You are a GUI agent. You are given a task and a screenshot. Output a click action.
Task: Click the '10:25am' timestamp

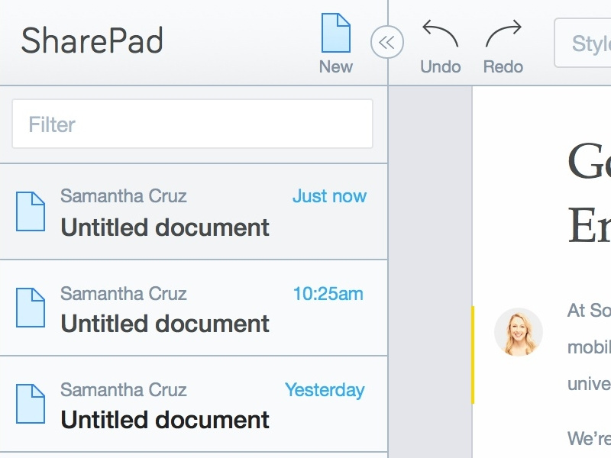328,293
